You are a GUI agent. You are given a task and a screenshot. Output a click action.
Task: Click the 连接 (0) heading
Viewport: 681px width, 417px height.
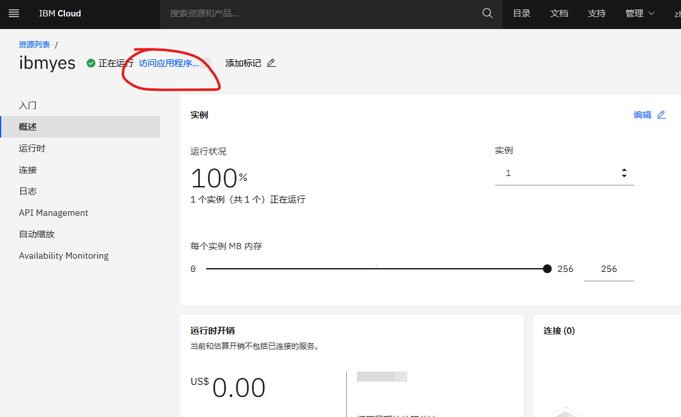559,331
